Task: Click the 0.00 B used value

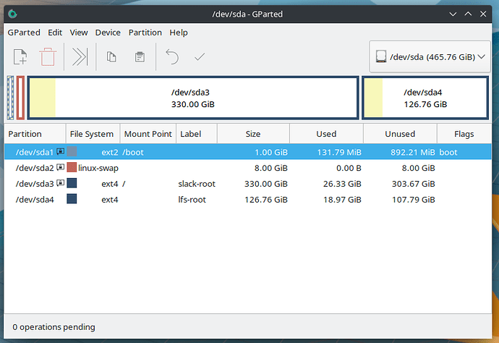Action: click(x=349, y=168)
